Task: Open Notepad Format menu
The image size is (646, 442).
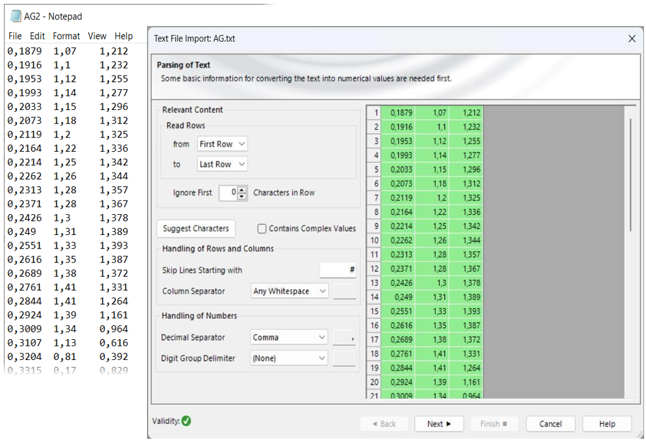Action: [x=66, y=36]
